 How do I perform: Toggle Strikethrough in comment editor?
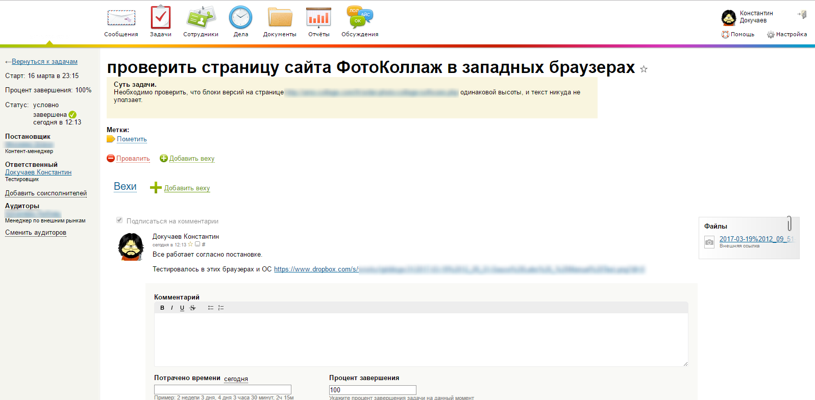click(192, 308)
